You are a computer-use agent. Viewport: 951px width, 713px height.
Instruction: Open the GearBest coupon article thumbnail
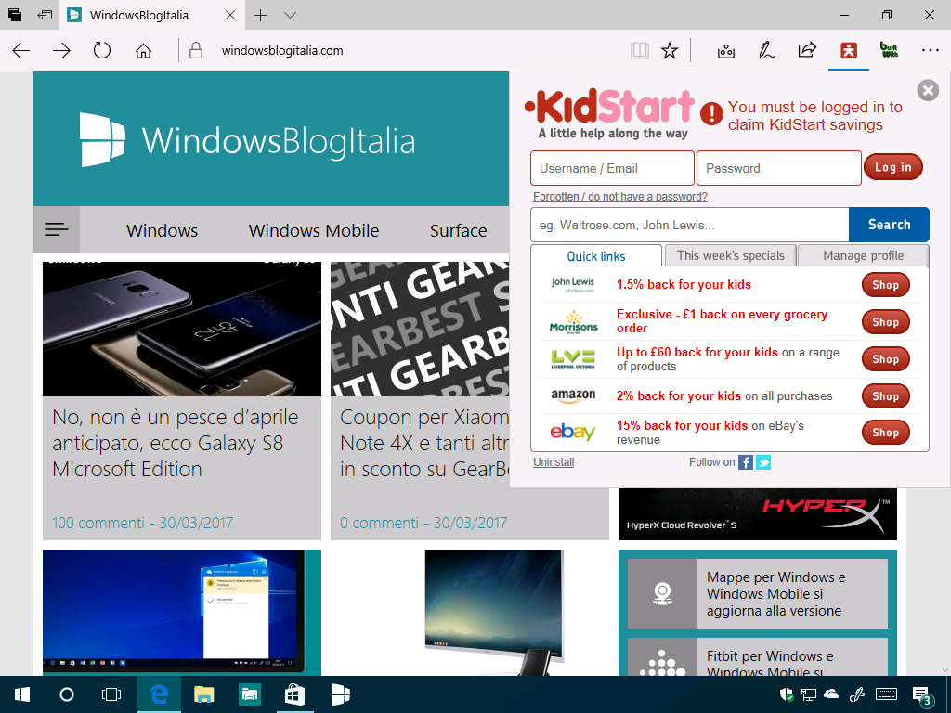(x=420, y=330)
